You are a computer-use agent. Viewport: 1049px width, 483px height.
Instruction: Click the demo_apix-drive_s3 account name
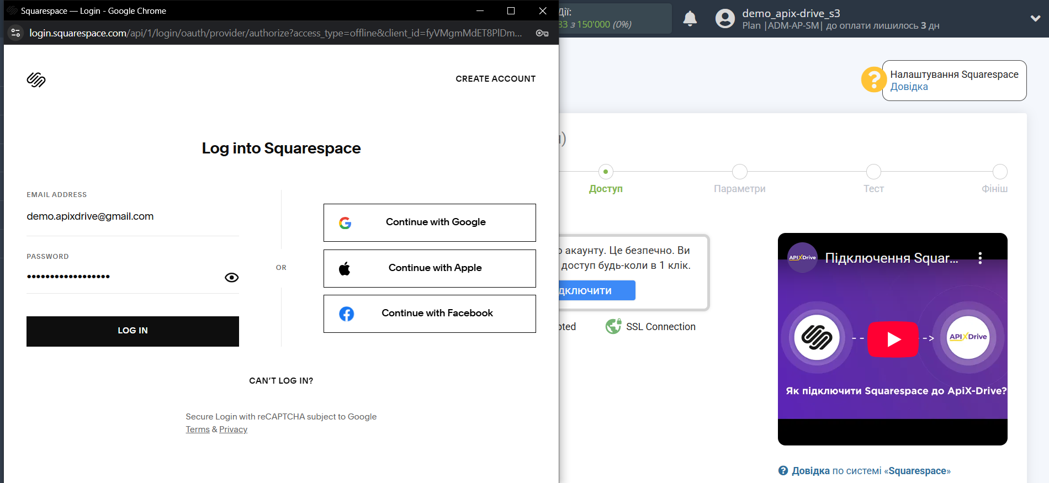[x=791, y=13]
